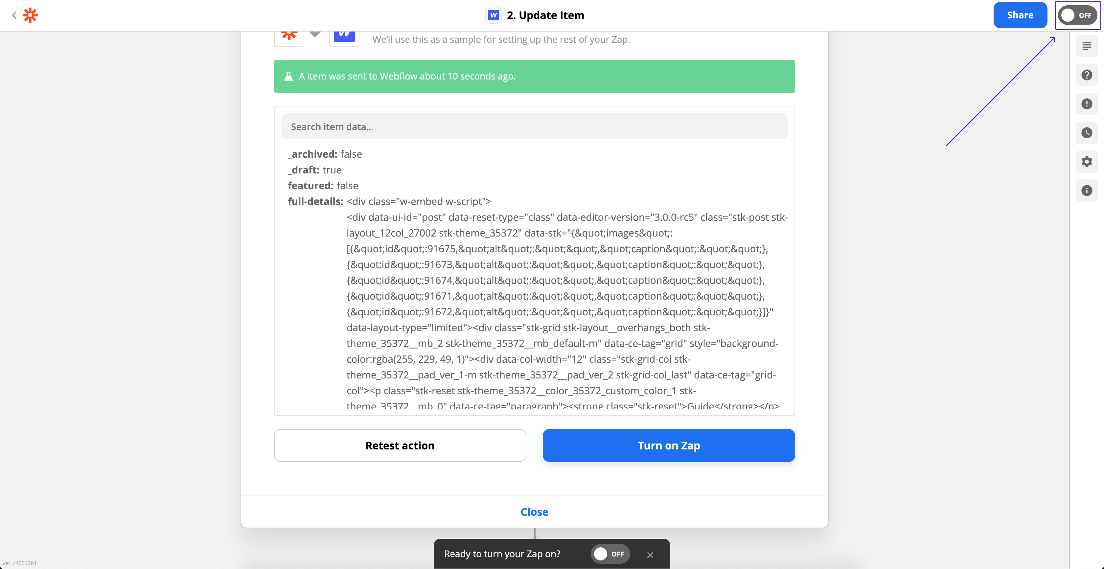Viewport: 1104px width, 569px height.
Task: Click the Retest action button
Action: 400,445
